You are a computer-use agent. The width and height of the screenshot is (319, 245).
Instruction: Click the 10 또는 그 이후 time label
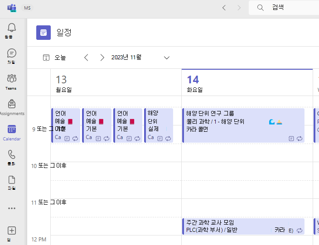point(49,166)
